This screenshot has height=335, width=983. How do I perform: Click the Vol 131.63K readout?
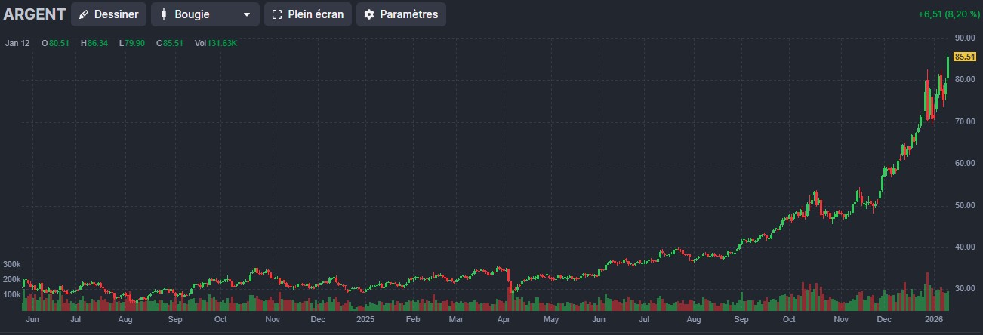tap(216, 43)
